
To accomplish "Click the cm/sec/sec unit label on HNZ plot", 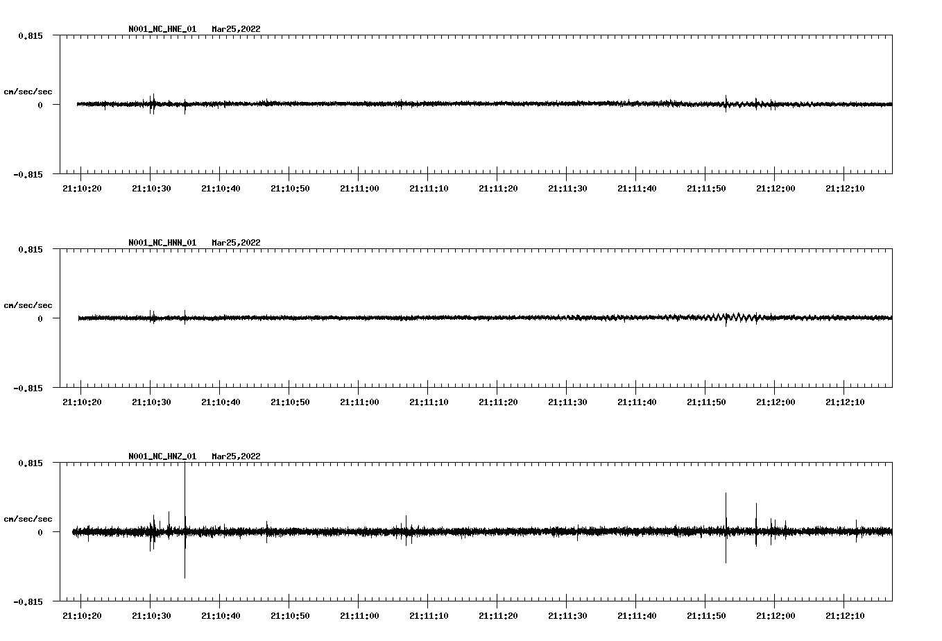I will coord(28,519).
